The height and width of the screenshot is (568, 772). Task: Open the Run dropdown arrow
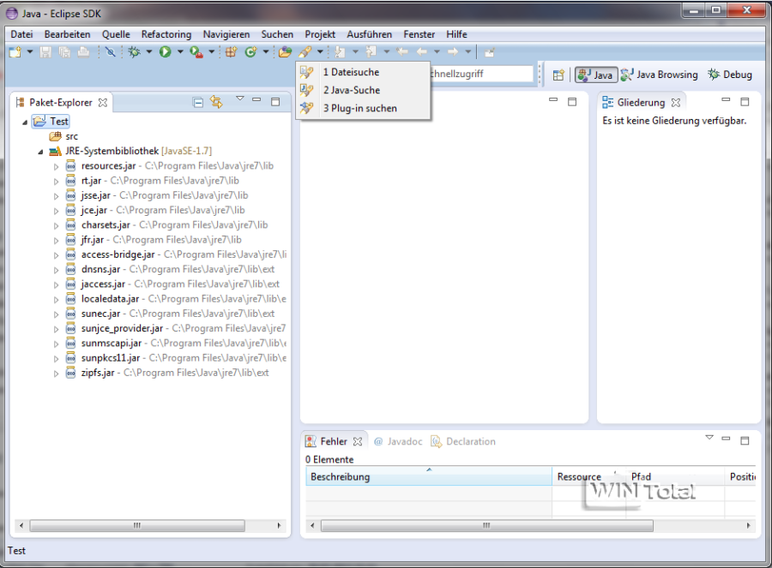tap(180, 51)
